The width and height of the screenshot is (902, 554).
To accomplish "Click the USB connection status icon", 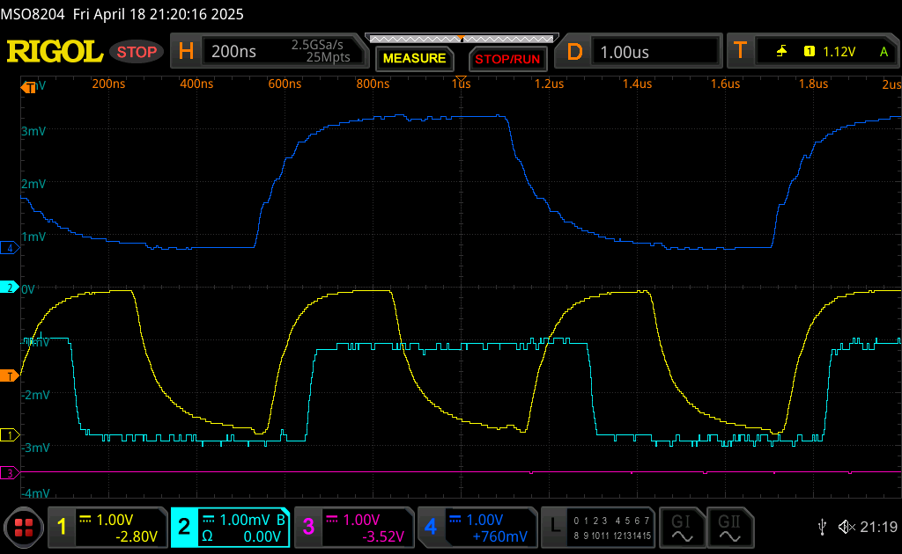I will pos(822,527).
